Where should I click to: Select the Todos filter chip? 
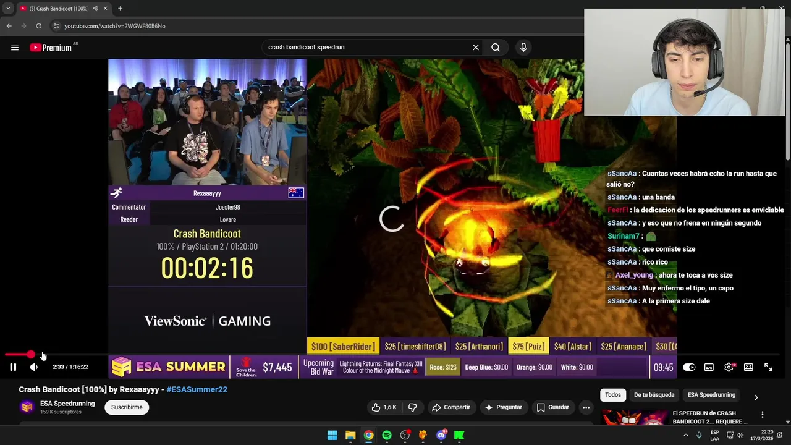click(613, 395)
